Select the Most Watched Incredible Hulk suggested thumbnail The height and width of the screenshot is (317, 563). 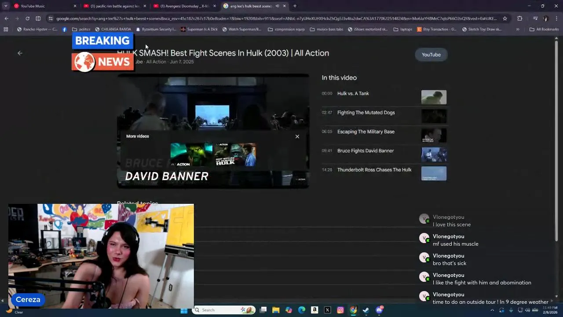pyautogui.click(x=235, y=155)
